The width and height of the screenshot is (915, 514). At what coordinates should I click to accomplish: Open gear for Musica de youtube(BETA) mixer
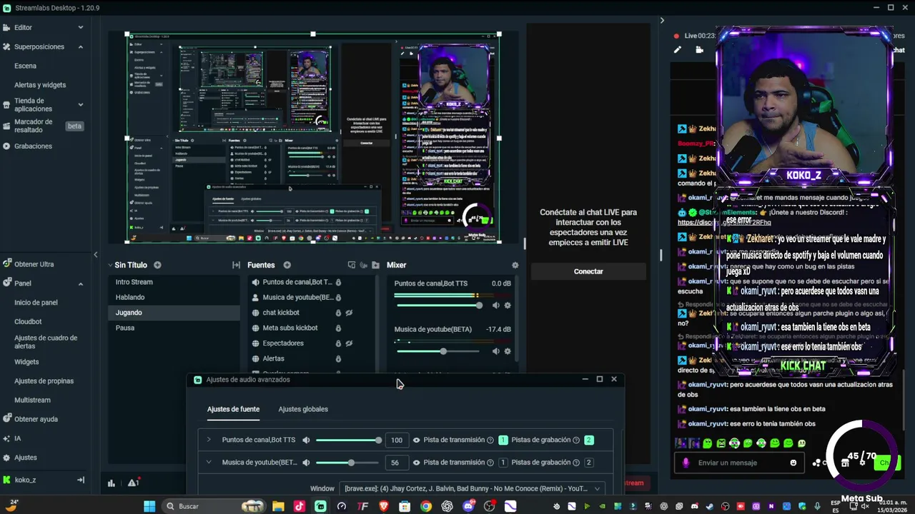coord(508,351)
